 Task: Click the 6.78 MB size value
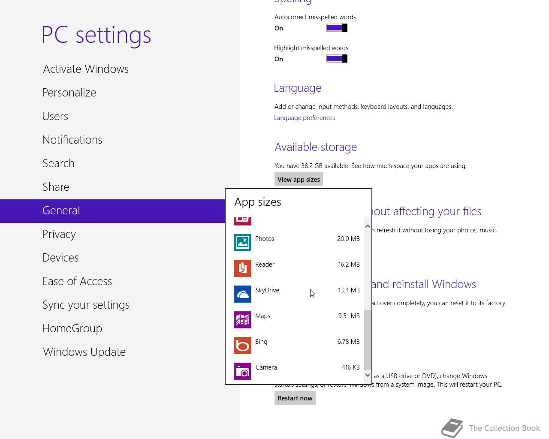tap(348, 342)
